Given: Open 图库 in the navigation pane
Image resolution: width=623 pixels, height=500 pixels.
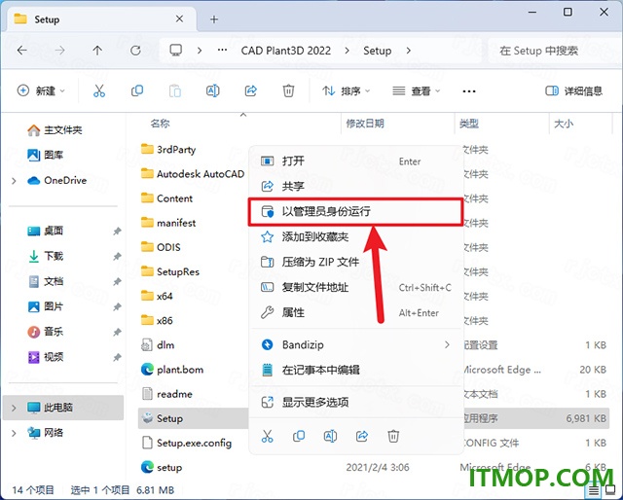Looking at the screenshot, I should tap(46, 155).
